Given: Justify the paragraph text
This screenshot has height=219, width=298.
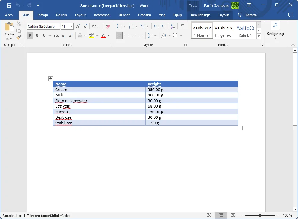Looking at the screenshot, I should click(141, 35).
